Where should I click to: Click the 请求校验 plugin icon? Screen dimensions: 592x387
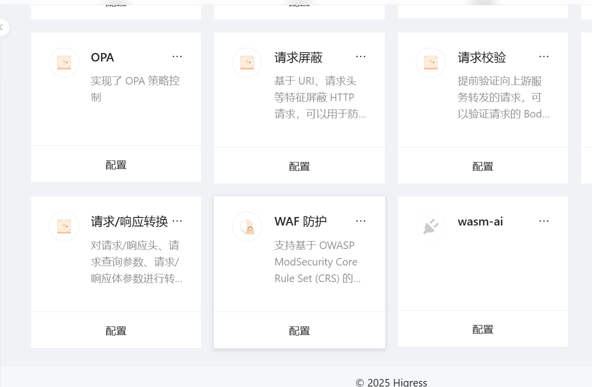[x=431, y=62]
